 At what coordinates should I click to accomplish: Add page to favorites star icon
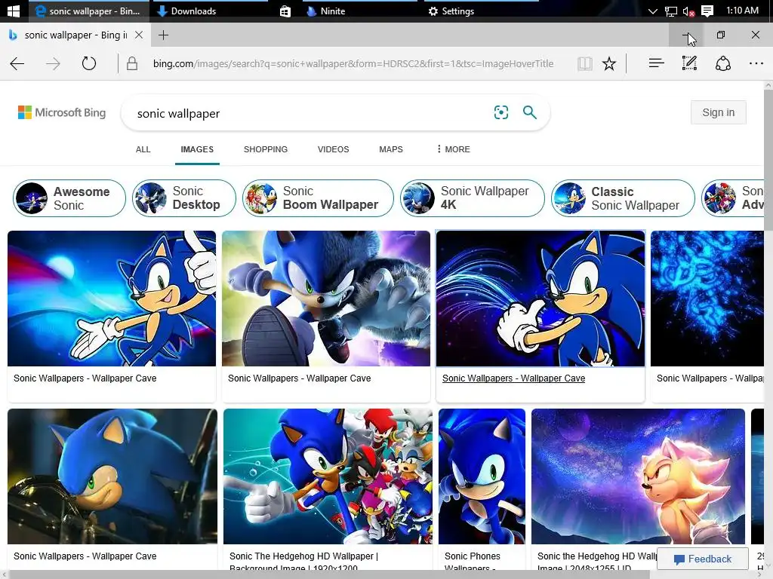point(609,63)
